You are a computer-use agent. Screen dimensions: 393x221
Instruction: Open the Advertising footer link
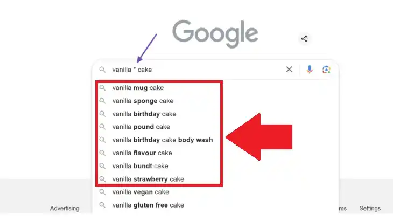click(x=65, y=209)
